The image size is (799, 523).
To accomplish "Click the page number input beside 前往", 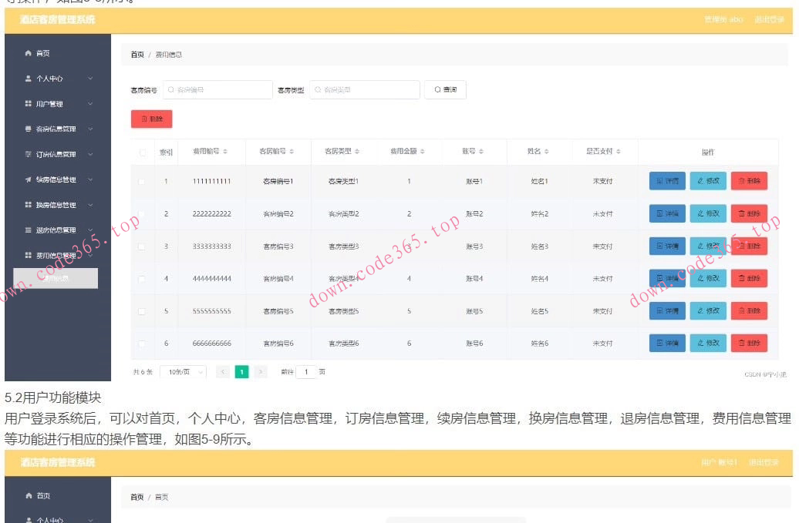I will point(305,371).
